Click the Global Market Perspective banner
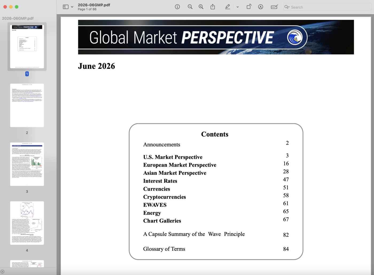 [216, 37]
